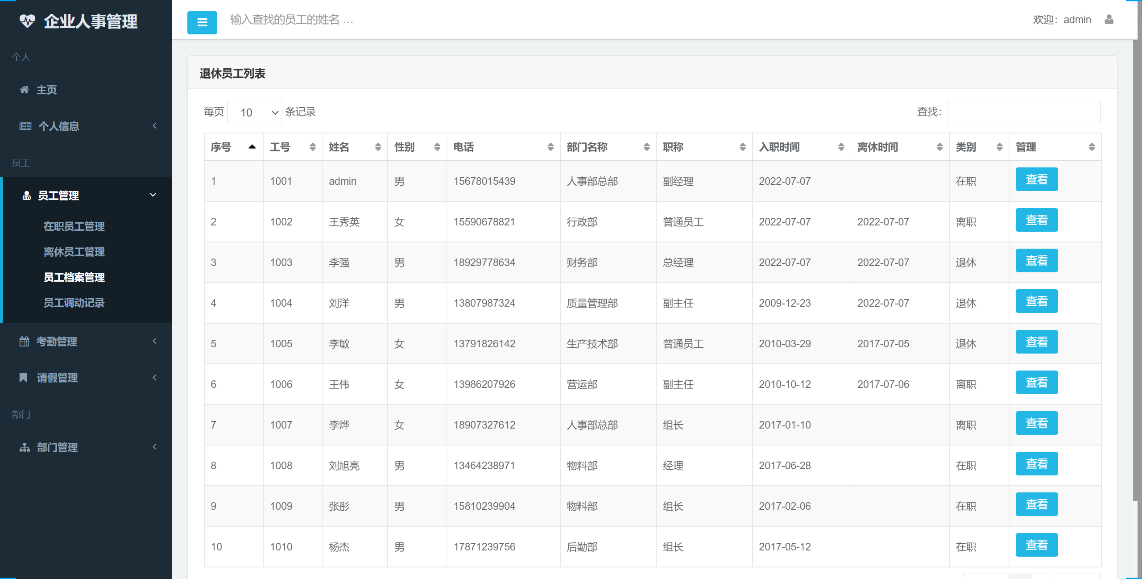
Task: Select the 主页 home icon
Action: (x=25, y=90)
